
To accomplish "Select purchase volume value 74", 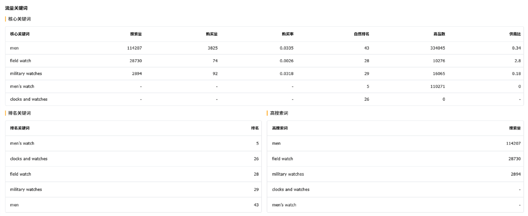I will pos(215,61).
